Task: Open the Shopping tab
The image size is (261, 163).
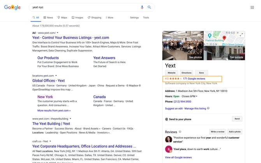Action: (94, 18)
